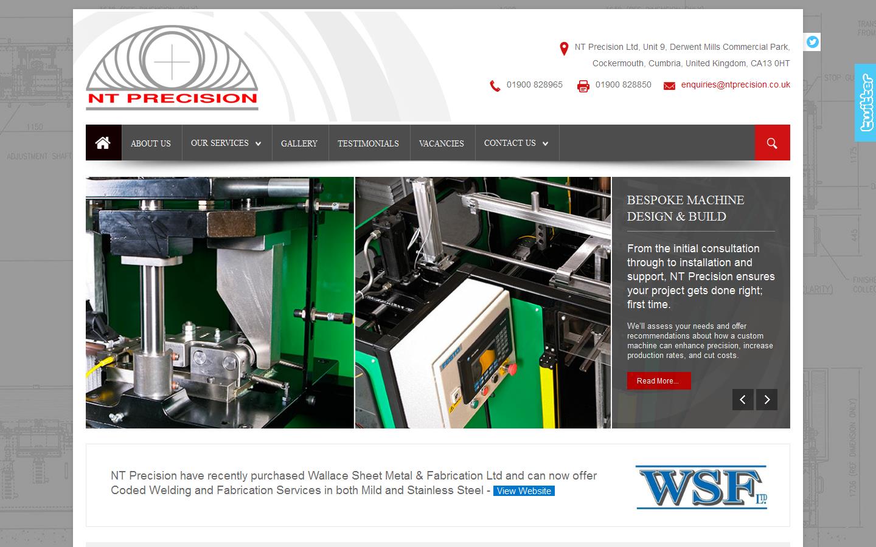
Task: Click the phone icon next to 01900 828965
Action: click(x=494, y=86)
